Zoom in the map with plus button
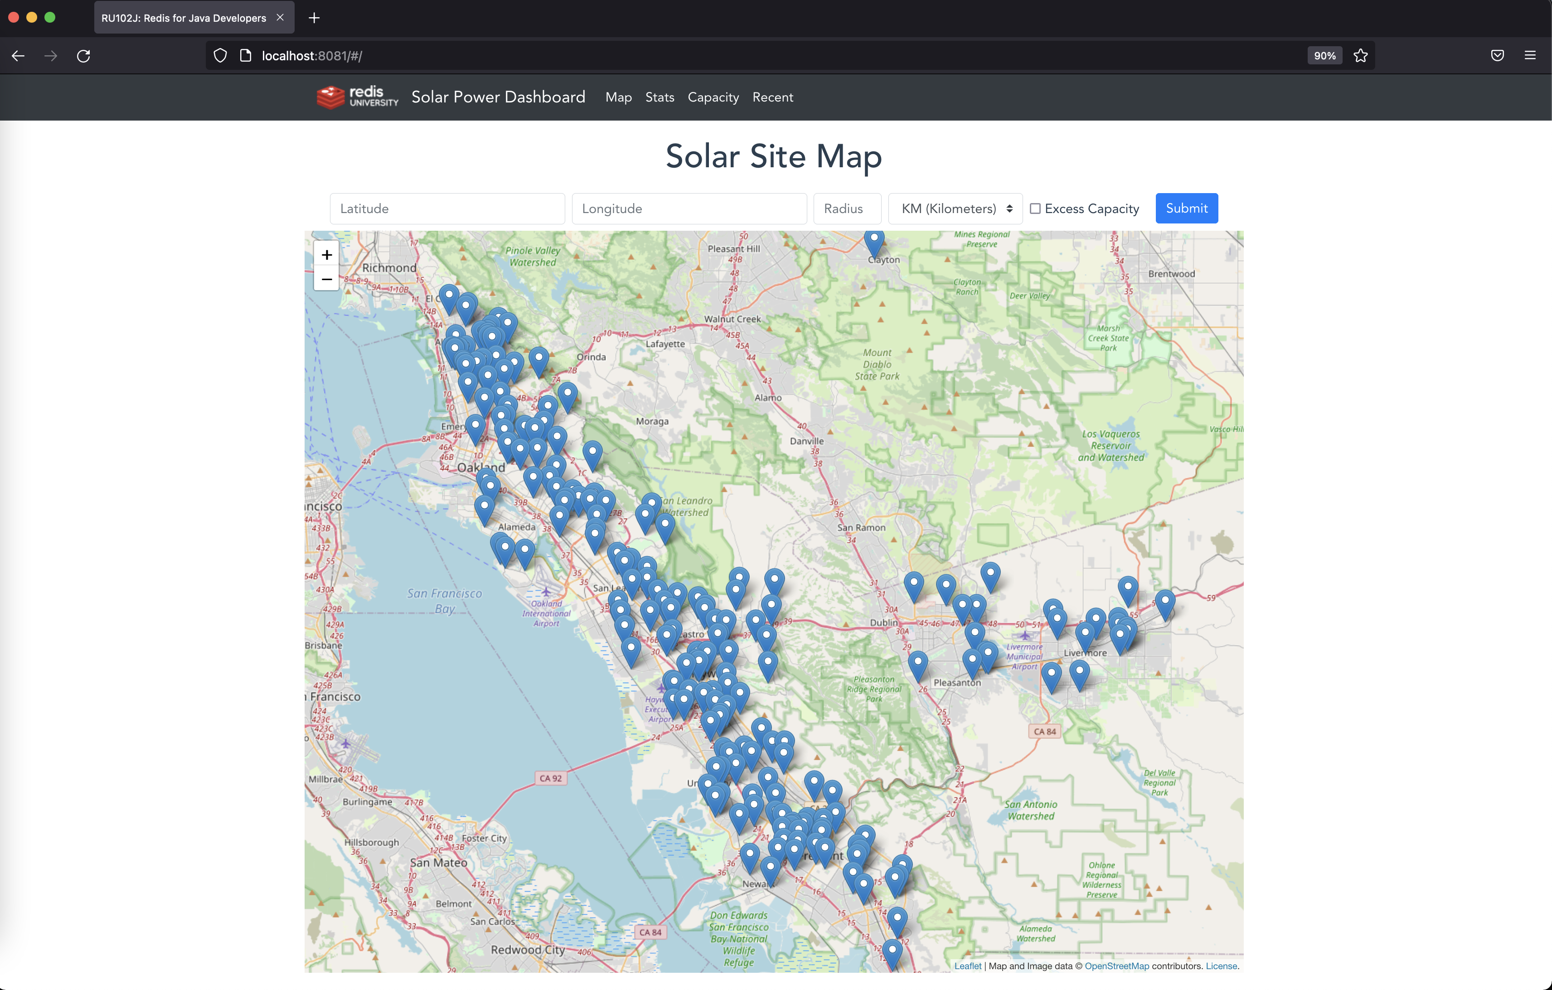The width and height of the screenshot is (1552, 990). tap(327, 255)
